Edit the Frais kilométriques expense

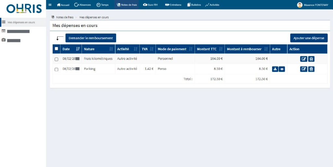click(303, 59)
